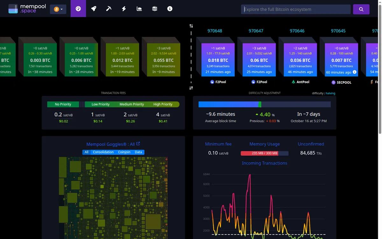Click the mempool treemap visualization
The width and height of the screenshot is (382, 239).
point(113,198)
